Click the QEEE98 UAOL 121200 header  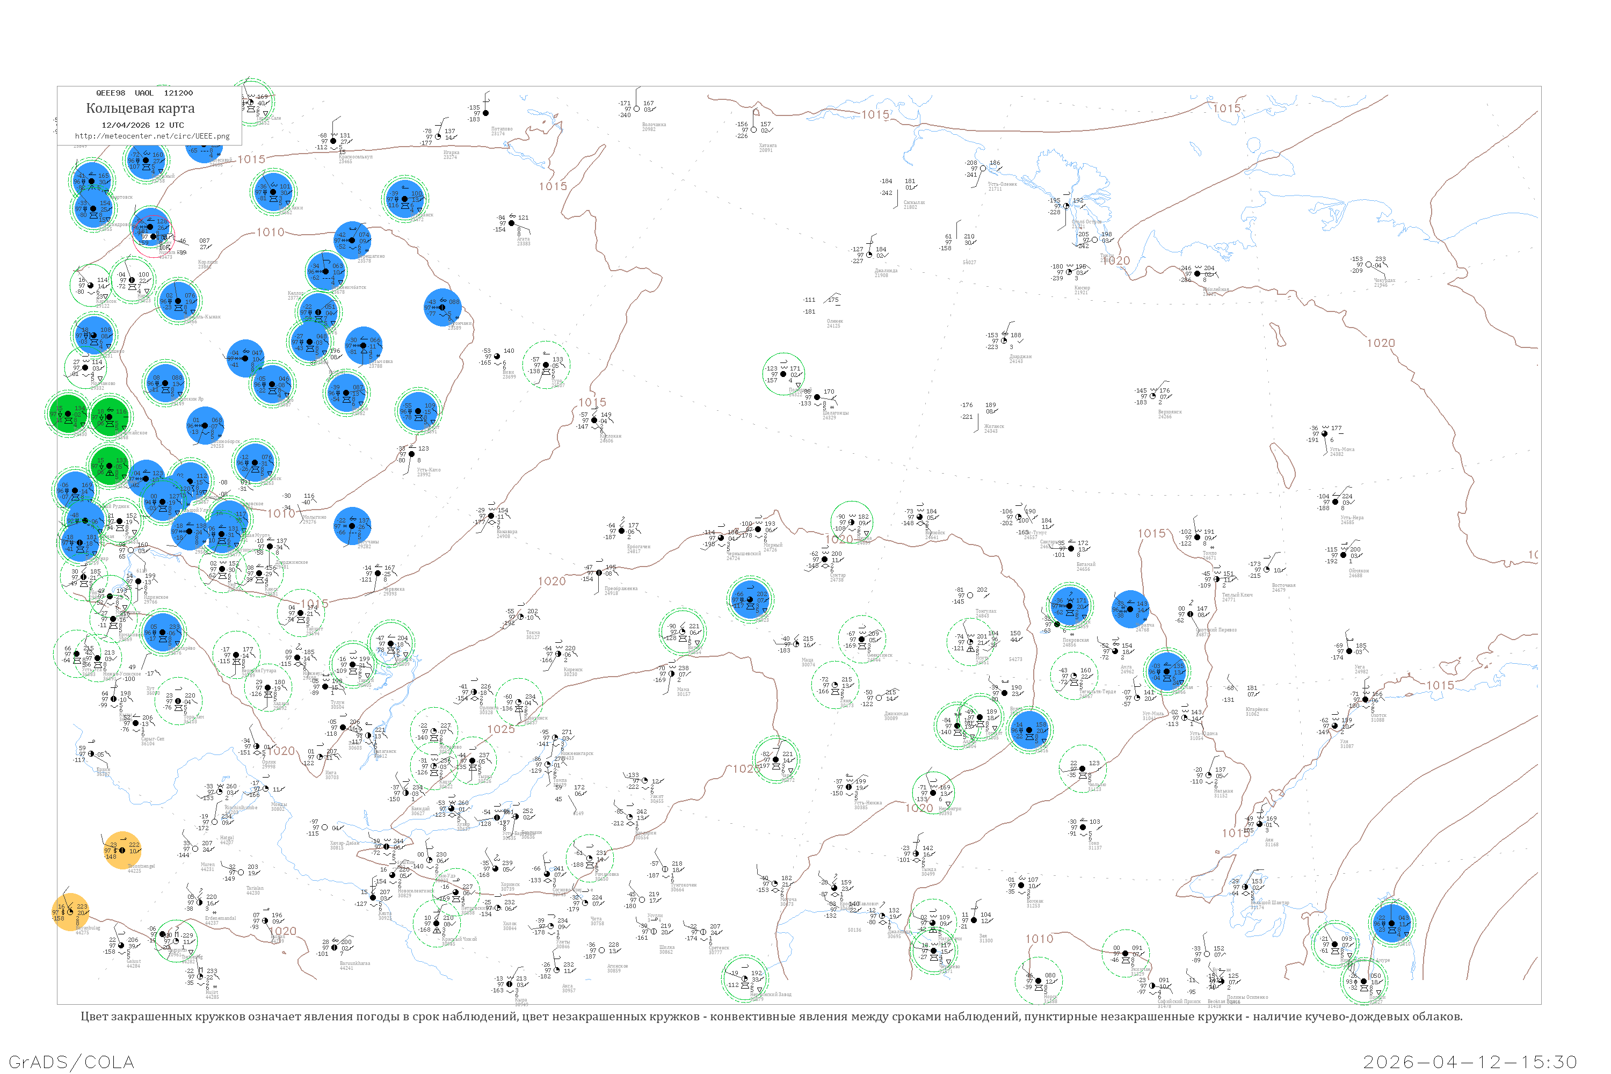point(144,92)
